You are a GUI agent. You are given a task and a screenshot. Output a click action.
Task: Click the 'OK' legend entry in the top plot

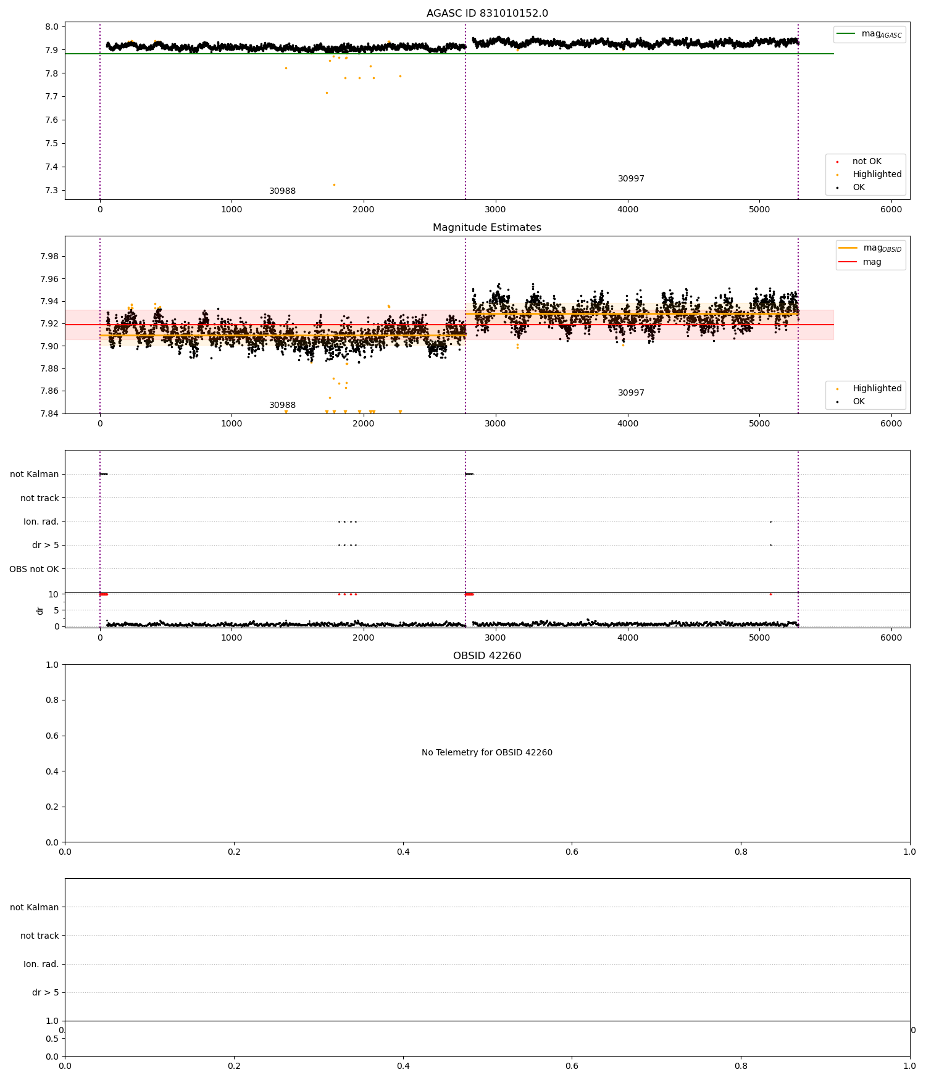859,188
